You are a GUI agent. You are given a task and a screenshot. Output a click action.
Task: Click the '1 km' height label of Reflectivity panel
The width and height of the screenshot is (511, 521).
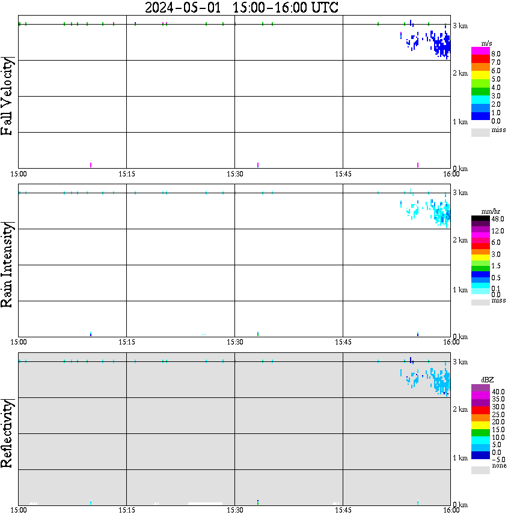(460, 458)
